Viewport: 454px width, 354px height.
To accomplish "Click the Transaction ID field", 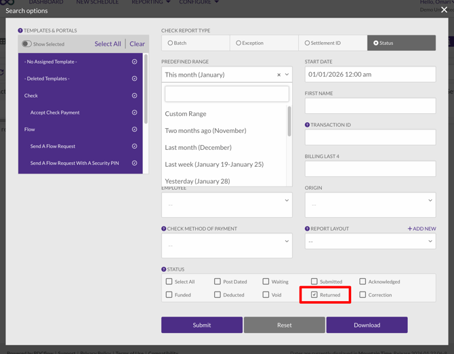I will coord(370,137).
